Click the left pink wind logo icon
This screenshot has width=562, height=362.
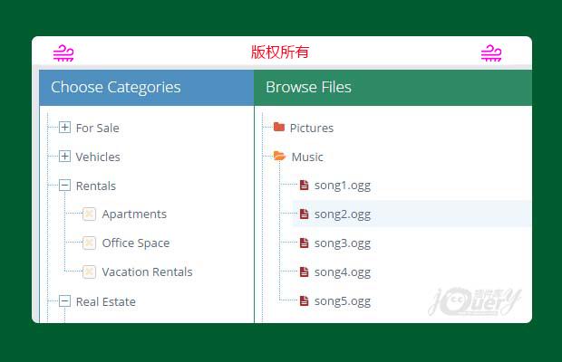tap(63, 53)
